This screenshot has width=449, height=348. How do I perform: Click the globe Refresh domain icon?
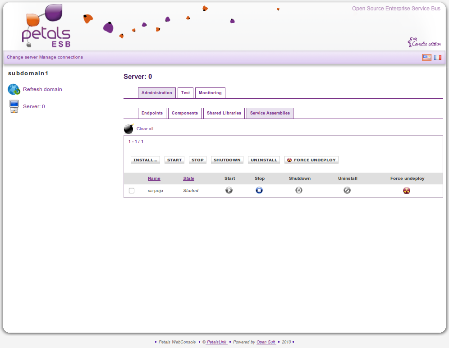tap(14, 89)
